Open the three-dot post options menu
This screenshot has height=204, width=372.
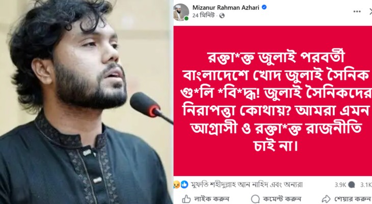[x=357, y=11]
